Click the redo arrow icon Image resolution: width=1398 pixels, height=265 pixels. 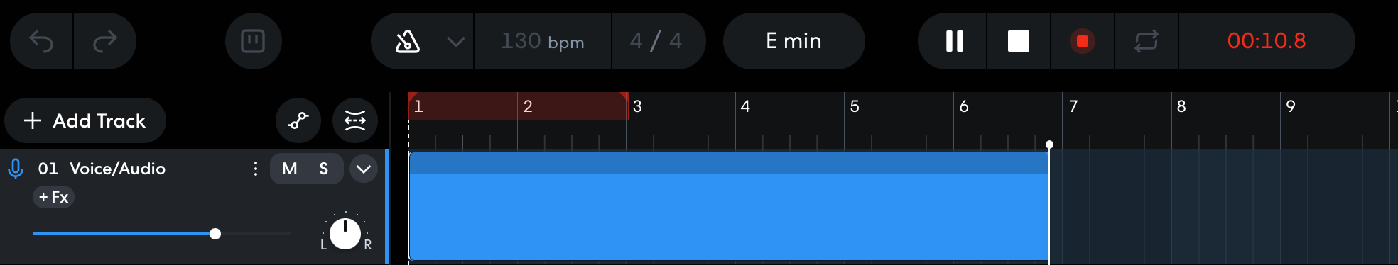click(105, 41)
